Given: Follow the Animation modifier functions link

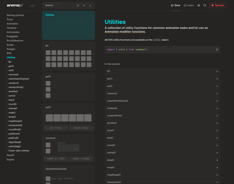Looking at the screenshot, I should (x=125, y=32).
